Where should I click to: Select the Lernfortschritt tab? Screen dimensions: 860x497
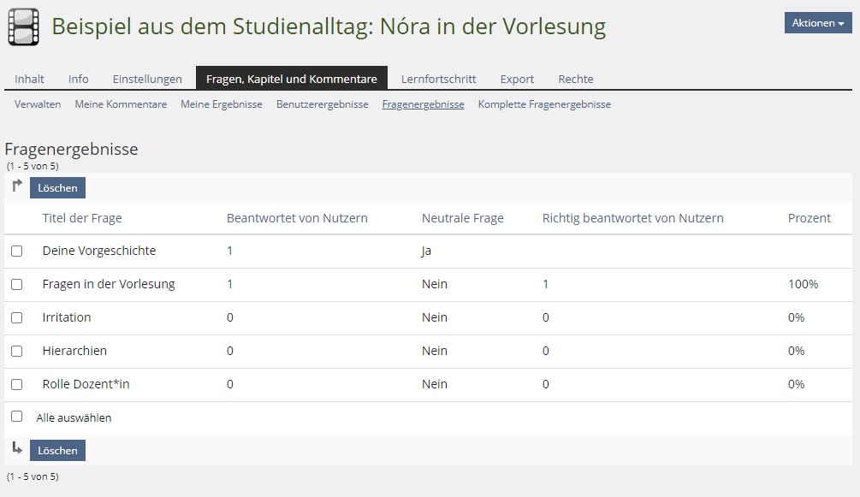click(x=438, y=79)
